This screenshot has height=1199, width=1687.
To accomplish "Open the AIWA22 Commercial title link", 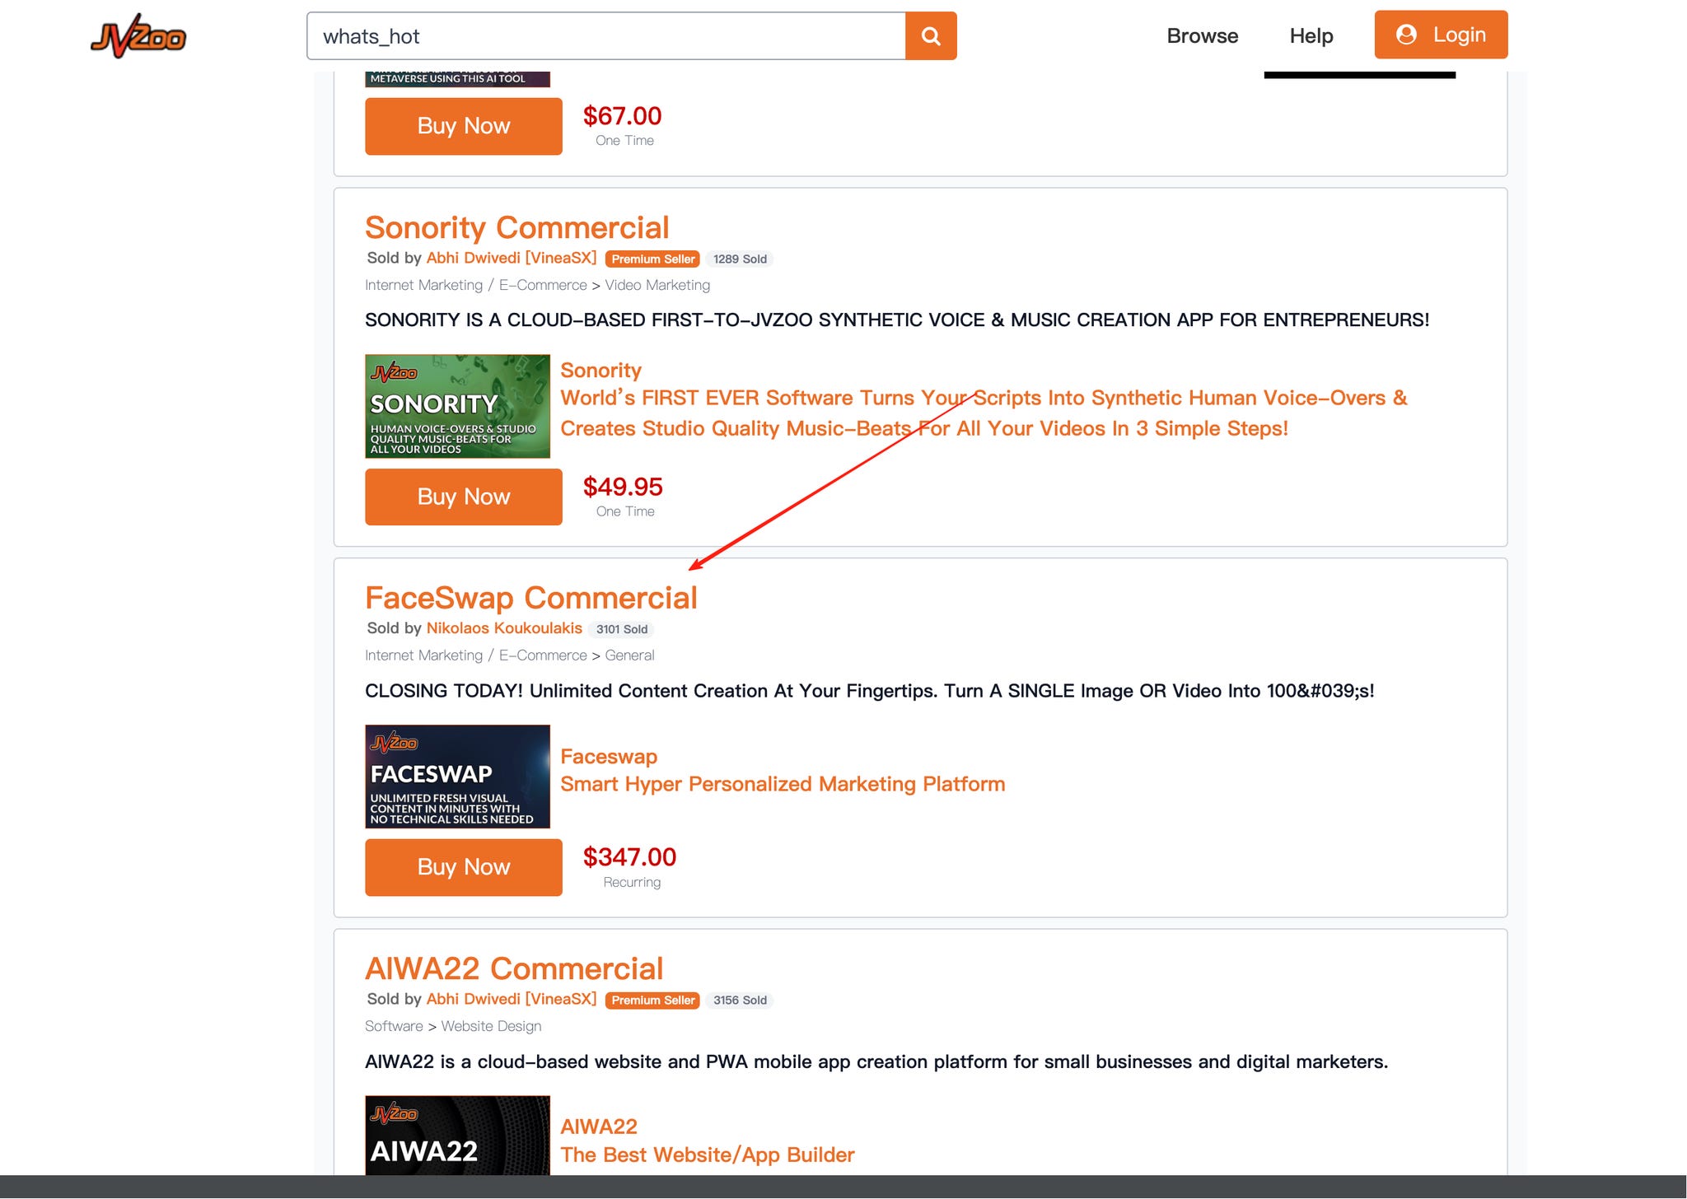I will (513, 969).
